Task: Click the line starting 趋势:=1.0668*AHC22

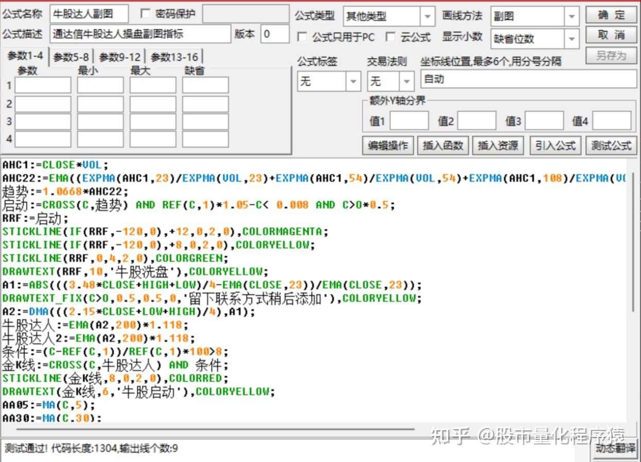Action: [x=65, y=192]
